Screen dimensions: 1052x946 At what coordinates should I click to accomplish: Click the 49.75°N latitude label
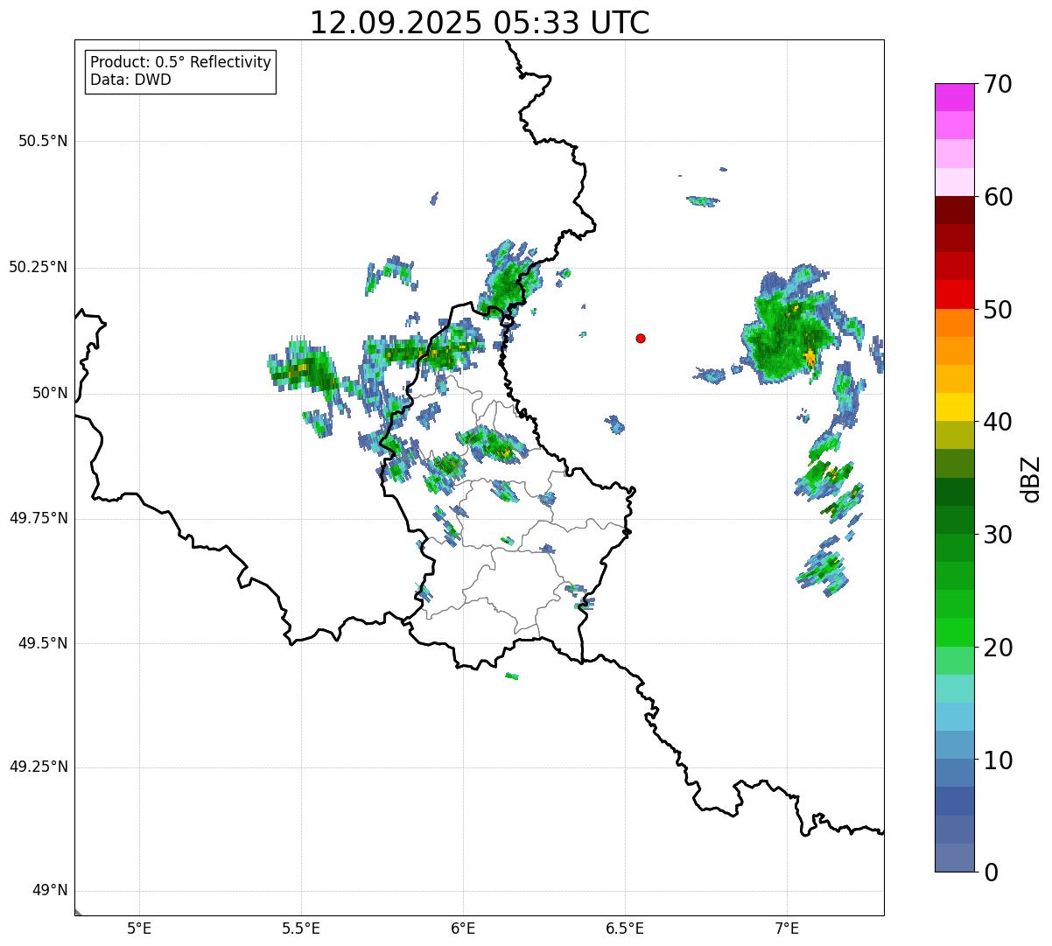click(x=39, y=518)
